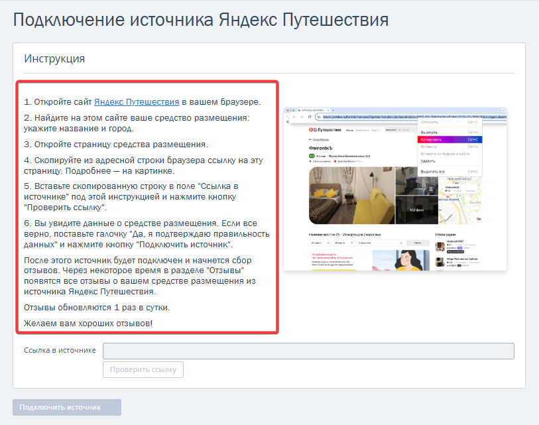Click the Проверить ссылку button
This screenshot has width=539, height=425.
[143, 370]
